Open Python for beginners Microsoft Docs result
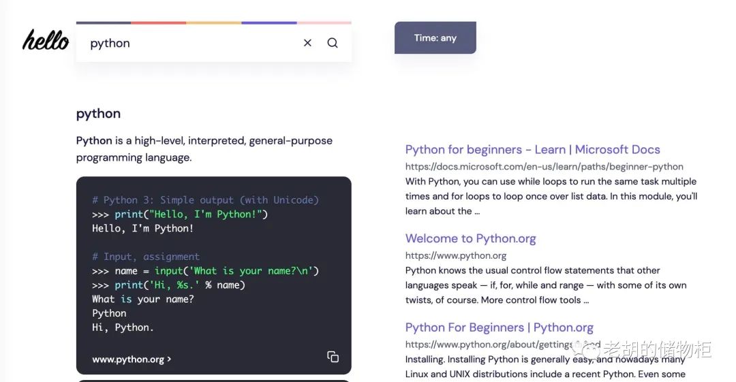This screenshot has height=382, width=736. pos(532,149)
